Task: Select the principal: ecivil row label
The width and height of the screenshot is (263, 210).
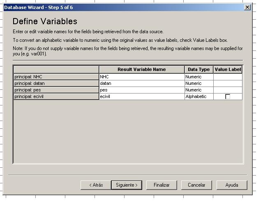Action: click(x=56, y=97)
